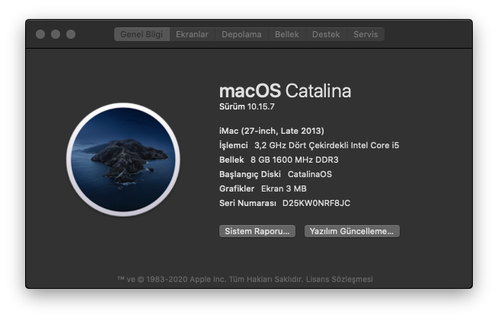498x320 pixels.
Task: Open the Servis tab
Action: point(366,34)
